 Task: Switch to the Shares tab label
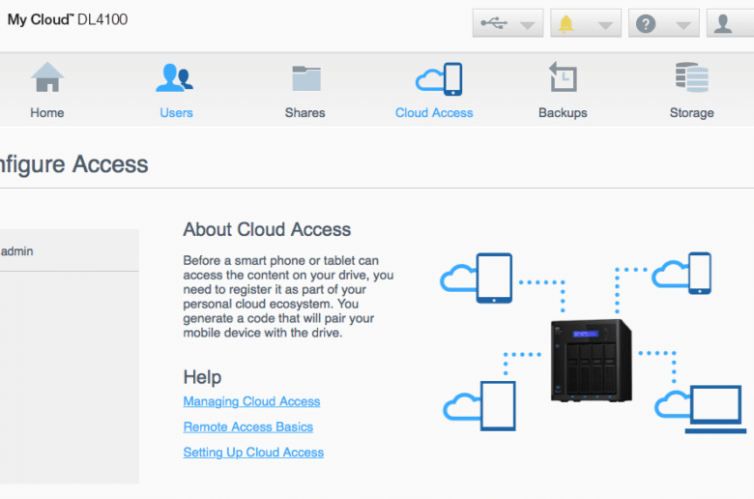point(304,112)
